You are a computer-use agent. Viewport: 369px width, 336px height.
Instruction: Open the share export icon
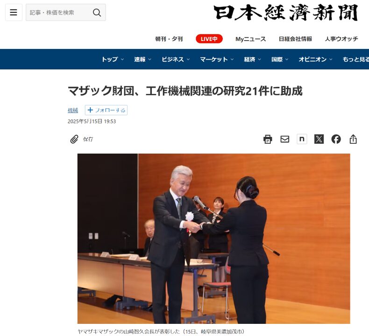[353, 139]
